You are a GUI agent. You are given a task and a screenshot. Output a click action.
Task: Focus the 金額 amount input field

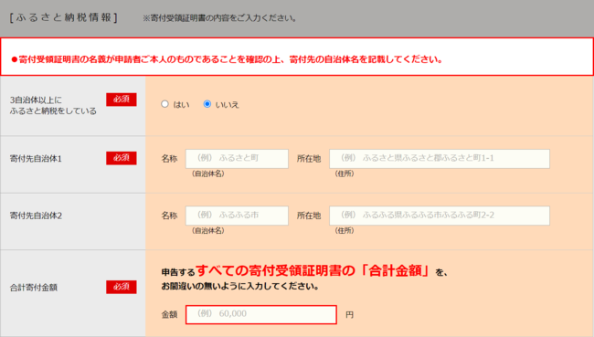pos(261,314)
